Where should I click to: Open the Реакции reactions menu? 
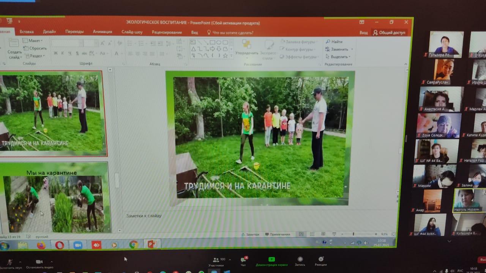pos(321,259)
